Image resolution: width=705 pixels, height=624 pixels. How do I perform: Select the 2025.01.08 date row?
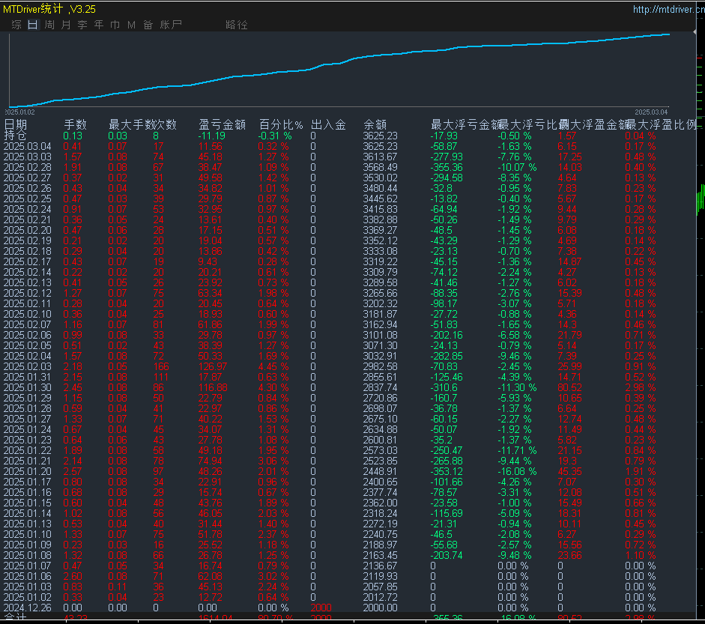(x=28, y=556)
